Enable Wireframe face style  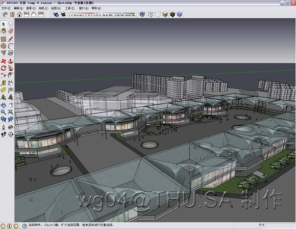click(x=151, y=14)
